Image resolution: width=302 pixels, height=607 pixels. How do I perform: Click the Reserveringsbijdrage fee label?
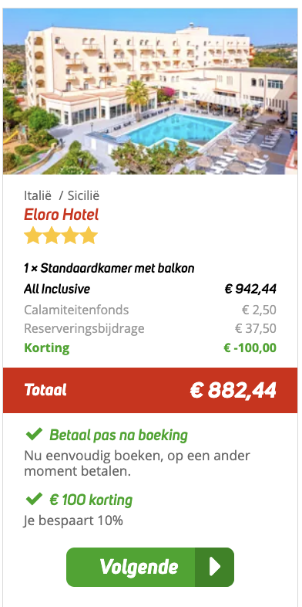click(84, 329)
